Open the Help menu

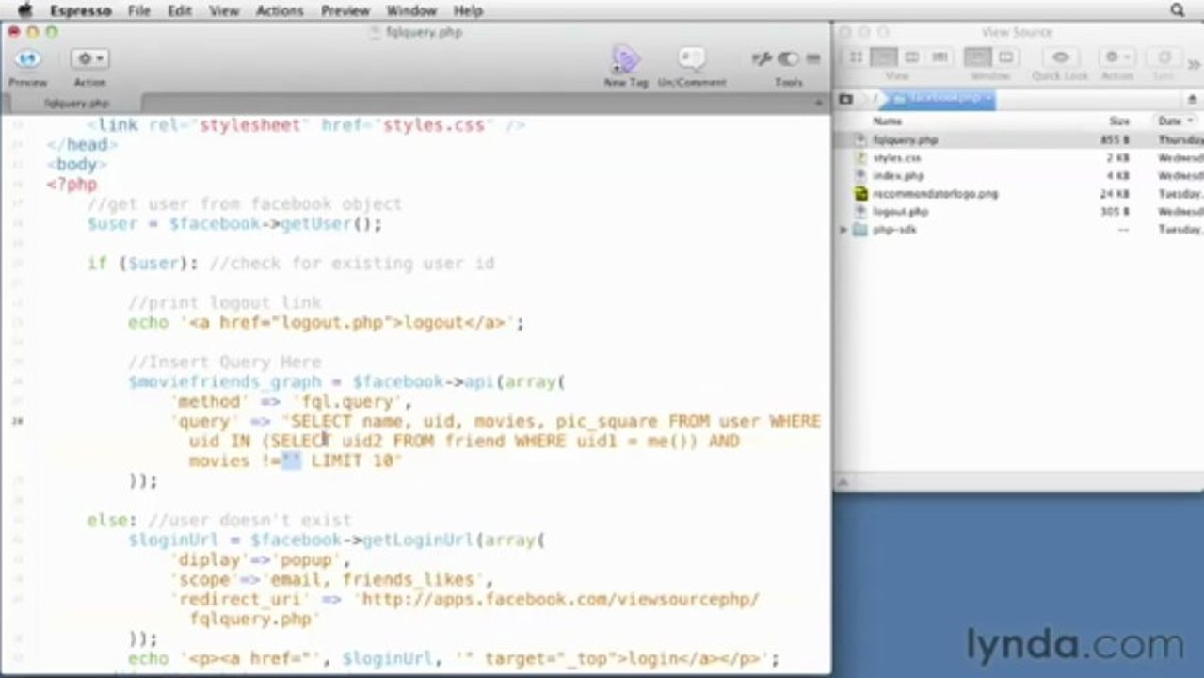click(x=468, y=10)
